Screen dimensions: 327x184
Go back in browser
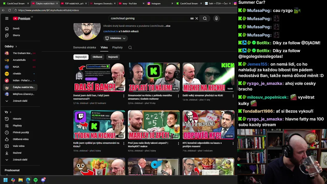point(3,10)
